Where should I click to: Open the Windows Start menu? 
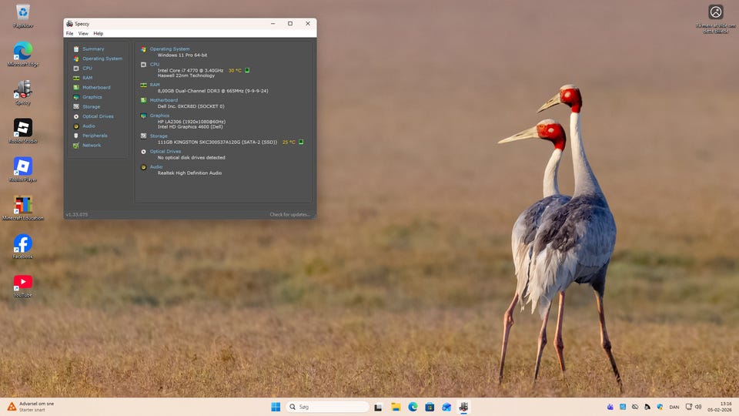[x=276, y=407]
